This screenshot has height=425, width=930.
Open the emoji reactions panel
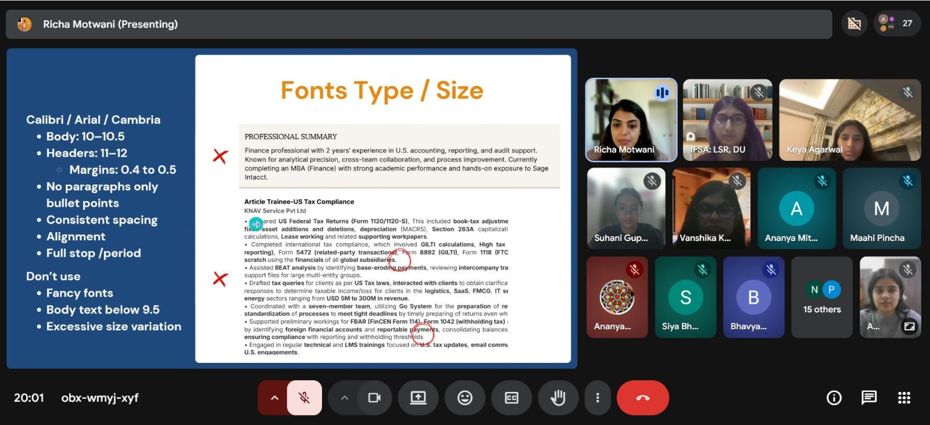click(x=464, y=398)
